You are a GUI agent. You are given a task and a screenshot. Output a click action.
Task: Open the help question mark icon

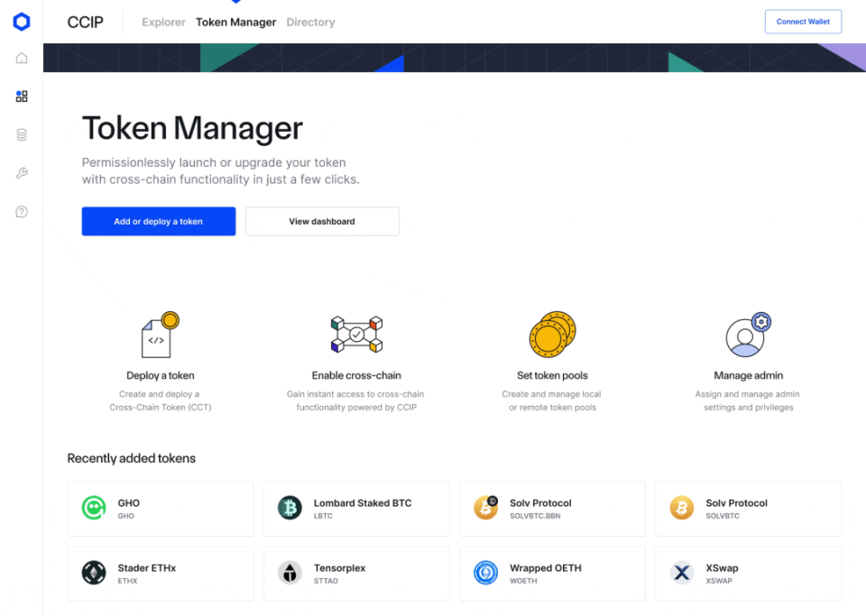pyautogui.click(x=22, y=212)
